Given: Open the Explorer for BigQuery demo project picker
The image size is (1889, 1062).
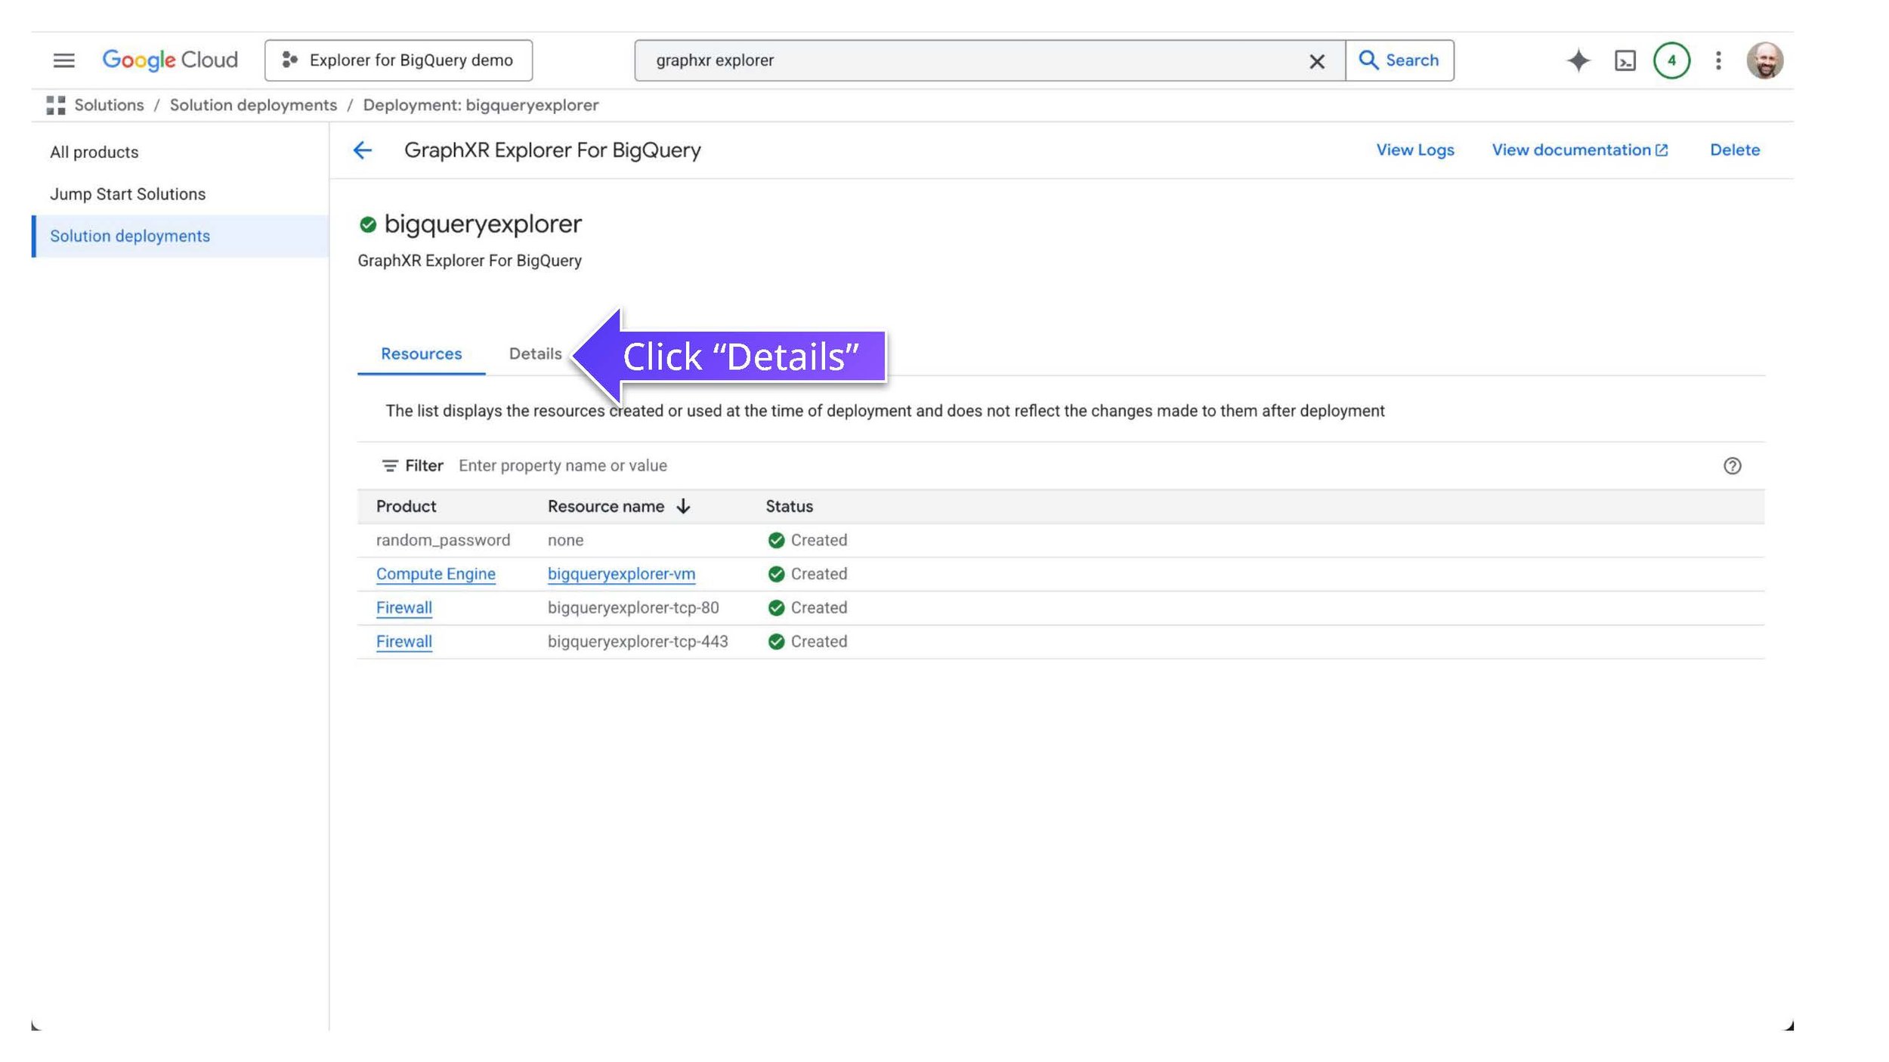Looking at the screenshot, I should tap(398, 60).
